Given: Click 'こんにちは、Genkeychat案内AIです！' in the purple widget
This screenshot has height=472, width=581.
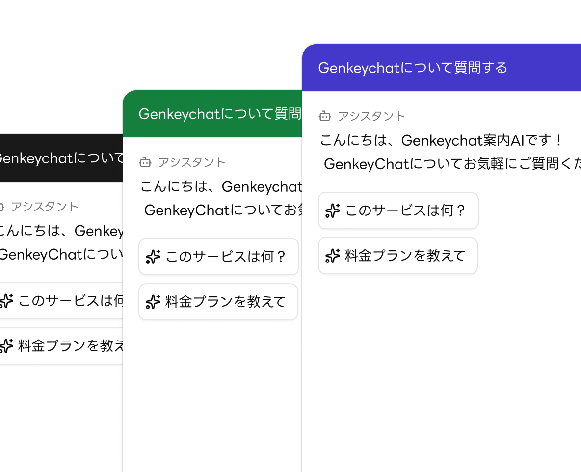Looking at the screenshot, I should coord(441,140).
